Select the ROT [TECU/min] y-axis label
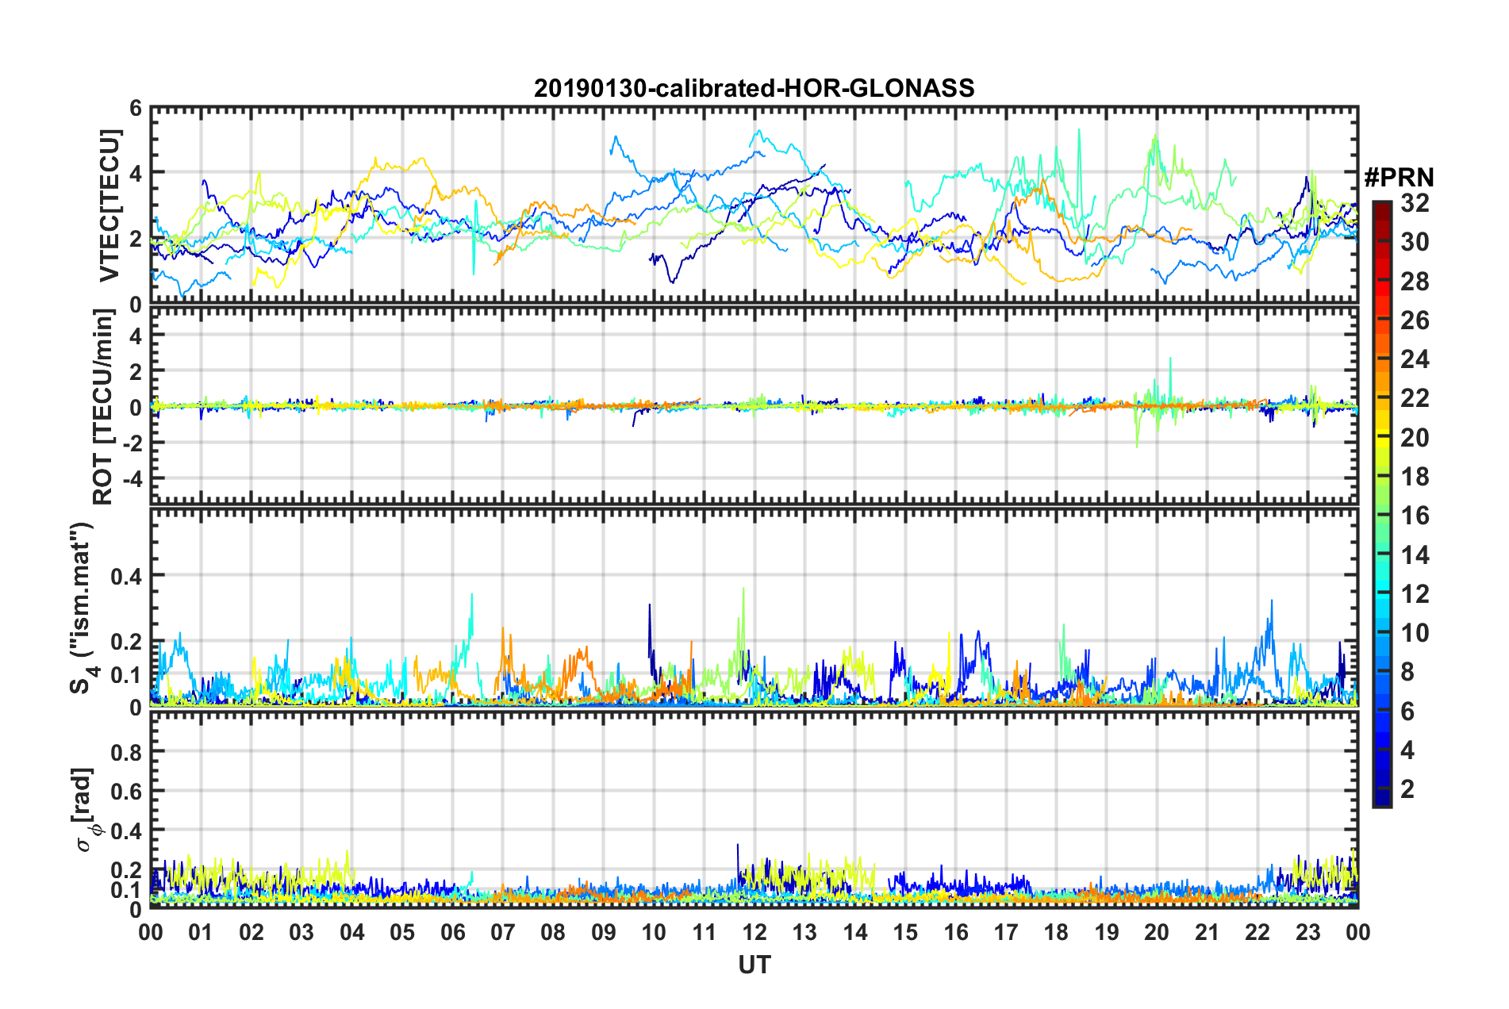Screen dimensions: 1509x1009 tap(103, 407)
